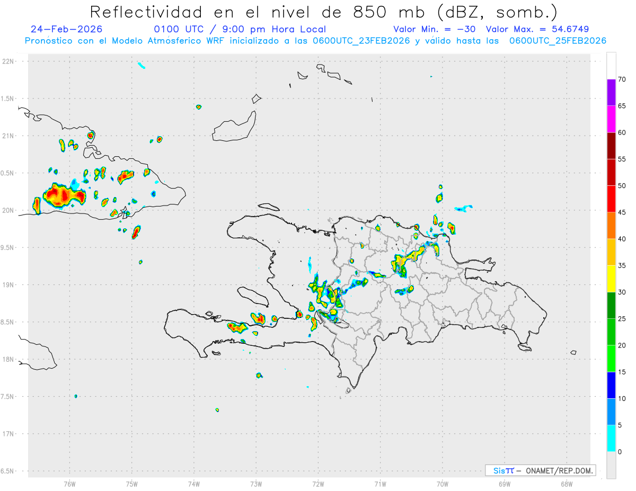Click the '69W' longitude label
This screenshot has height=491, width=636.
pos(505,484)
